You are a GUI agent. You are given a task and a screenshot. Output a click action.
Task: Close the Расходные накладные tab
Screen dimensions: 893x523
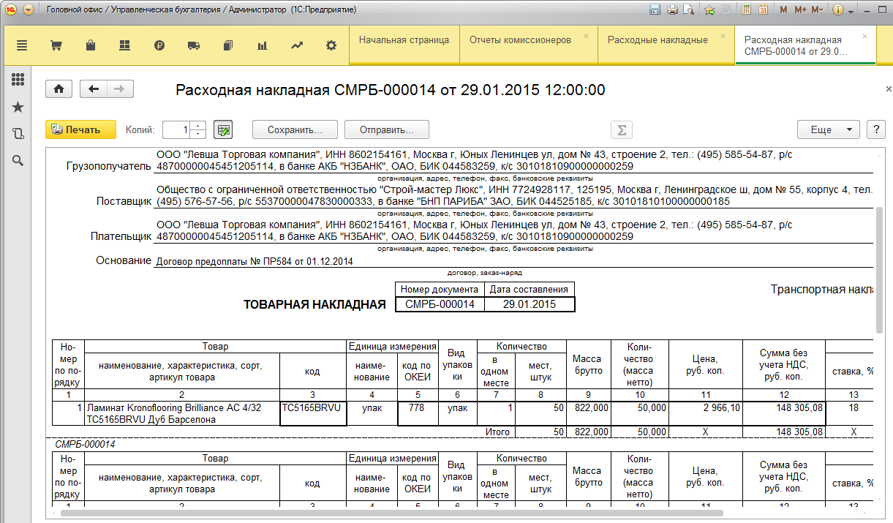click(723, 35)
